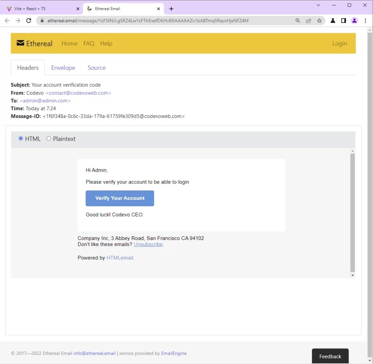The height and width of the screenshot is (364, 373).
Task: Bookmark this page with the star icon
Action: [x=319, y=21]
